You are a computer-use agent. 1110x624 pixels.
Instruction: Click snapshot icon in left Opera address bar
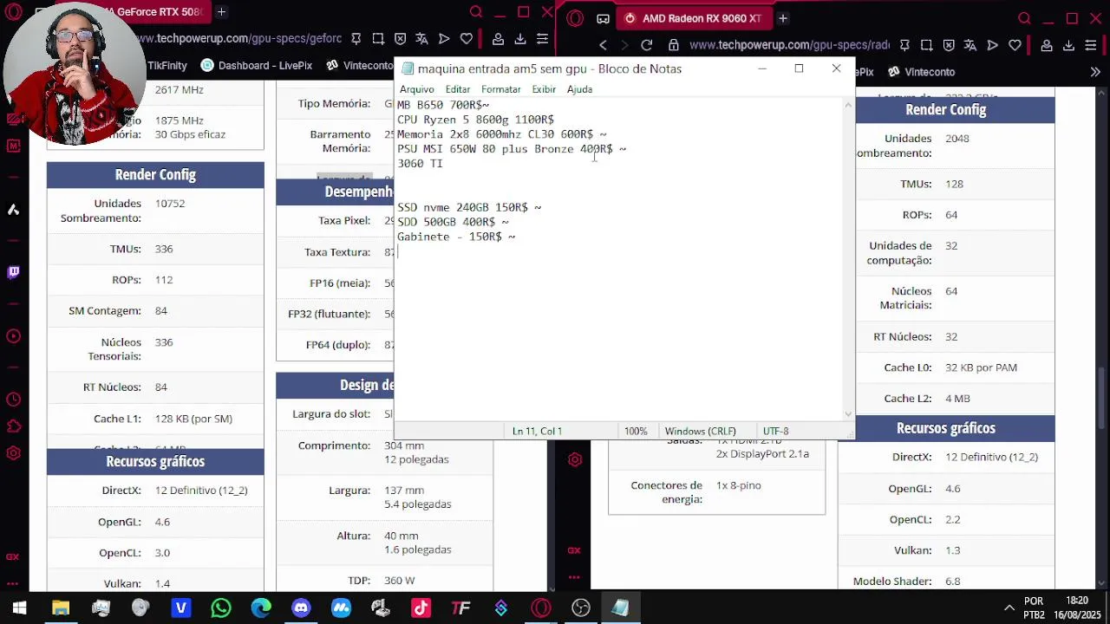click(x=377, y=39)
